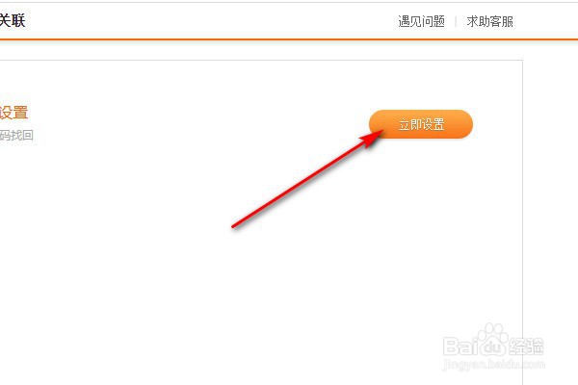Click the right border of content panel
Screen dimensions: 578x385
[522, 221]
